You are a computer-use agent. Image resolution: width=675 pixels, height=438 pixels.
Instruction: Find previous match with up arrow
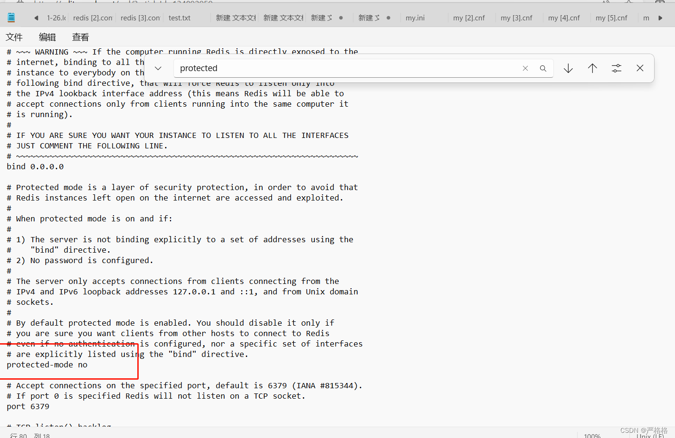tap(592, 68)
